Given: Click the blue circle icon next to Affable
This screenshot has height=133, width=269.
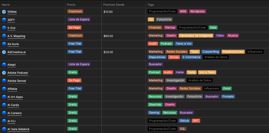Looking at the screenshot, I should 4,89.
